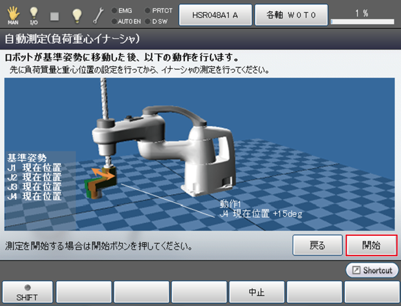401x306 pixels.
Task: Open the 各軸 W0 T0 mode selector
Action: [291, 15]
